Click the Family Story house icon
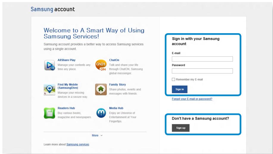This screenshot has height=154, width=273. pos(101,89)
